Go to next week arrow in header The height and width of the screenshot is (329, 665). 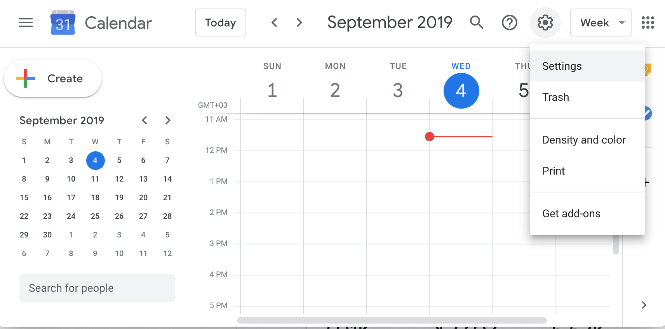[x=299, y=23]
